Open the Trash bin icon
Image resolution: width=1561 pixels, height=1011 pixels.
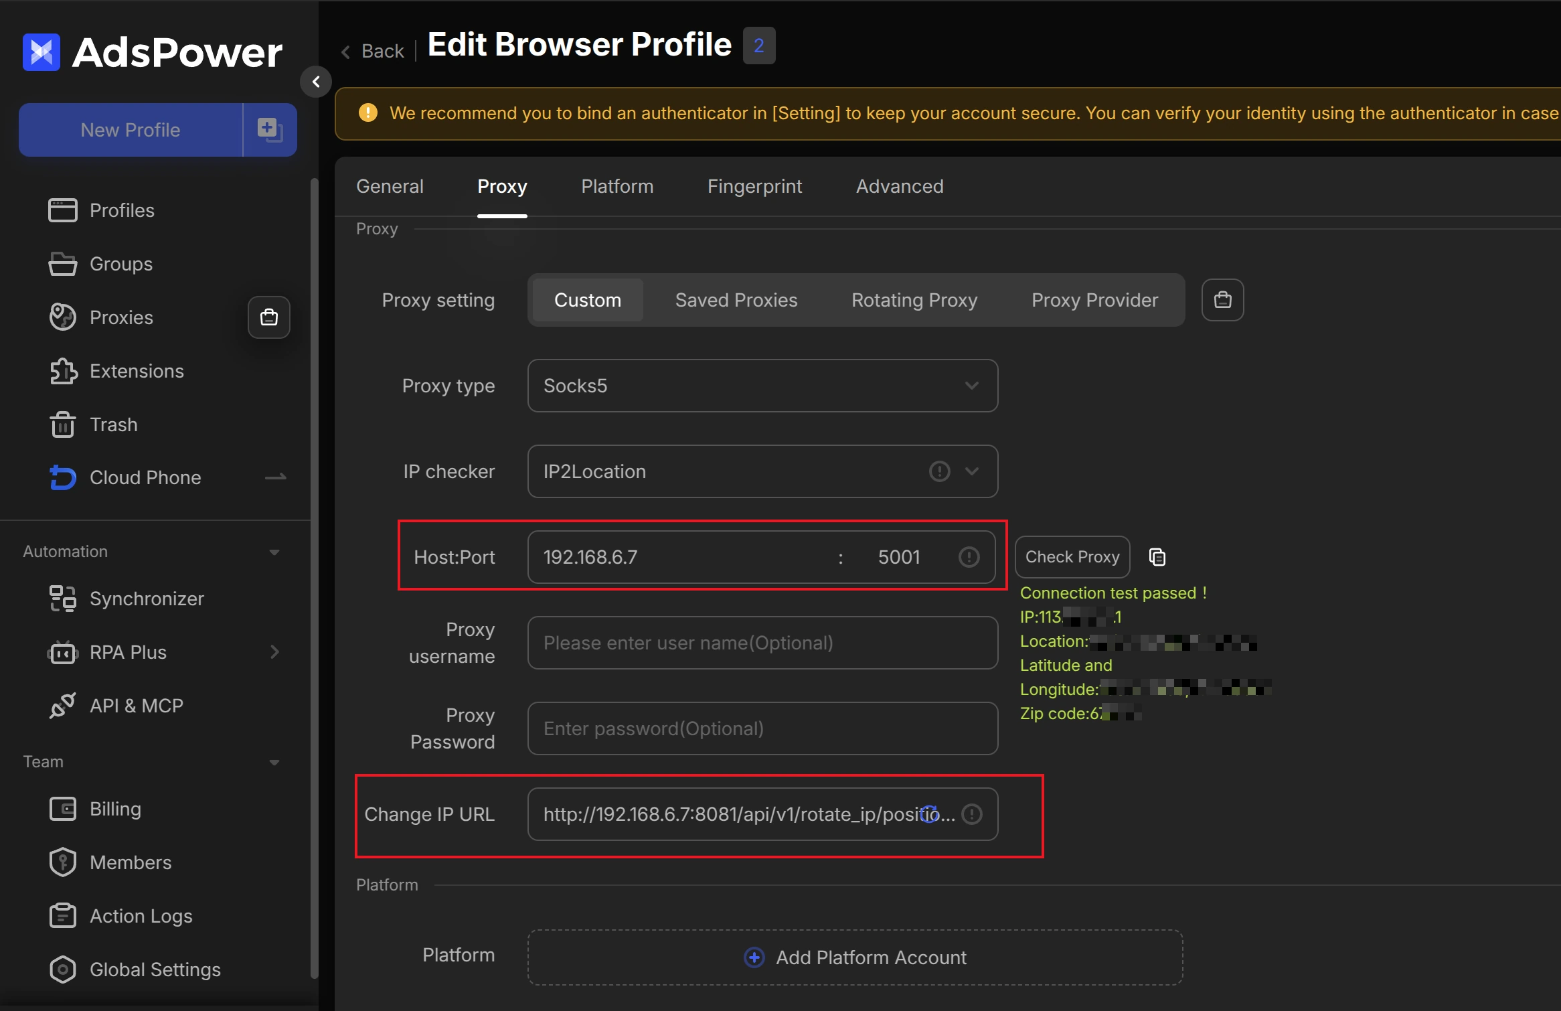[62, 424]
